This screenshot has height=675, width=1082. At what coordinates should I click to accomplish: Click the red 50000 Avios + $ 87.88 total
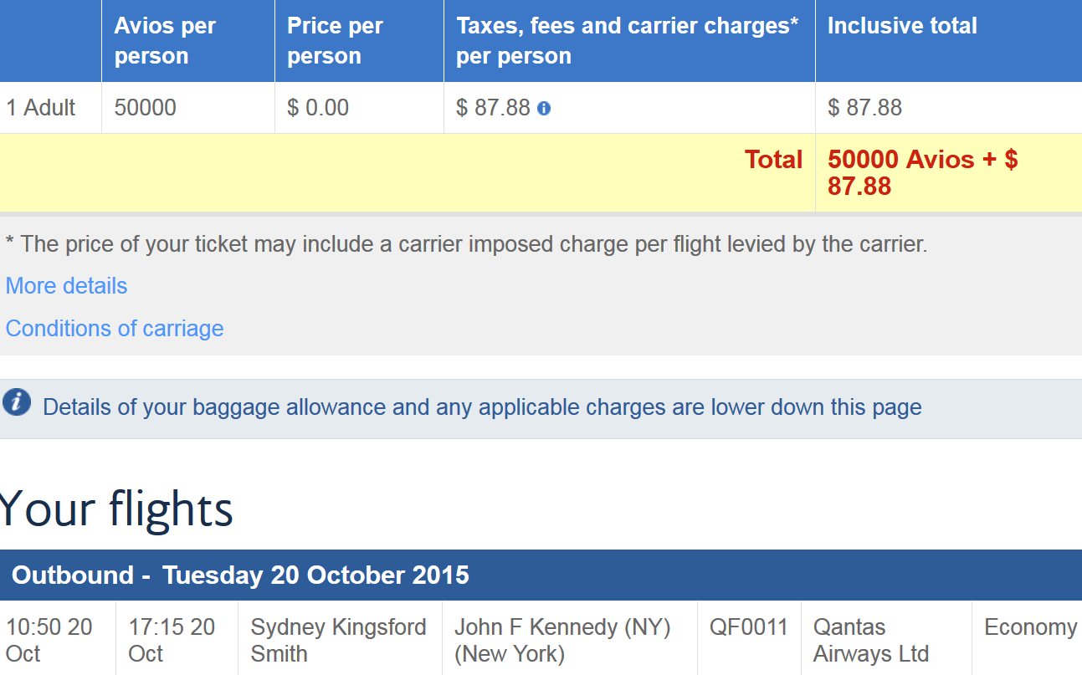922,172
